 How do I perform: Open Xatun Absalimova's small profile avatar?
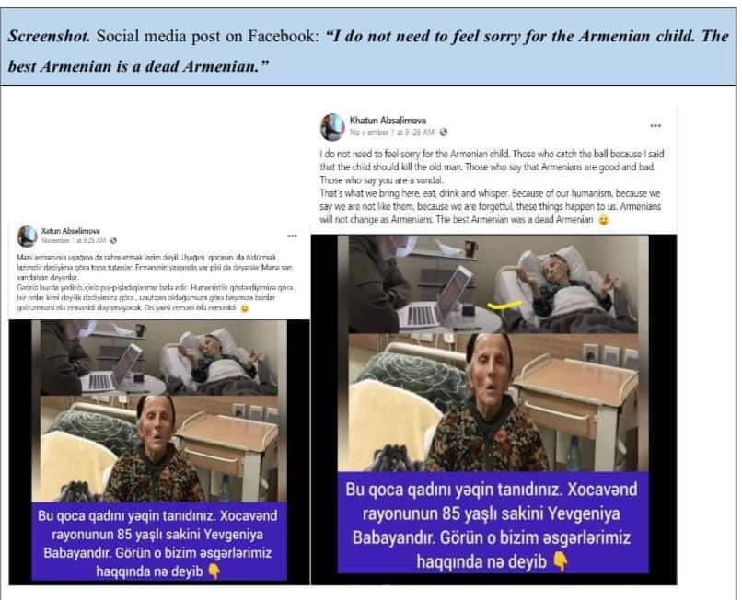(27, 236)
